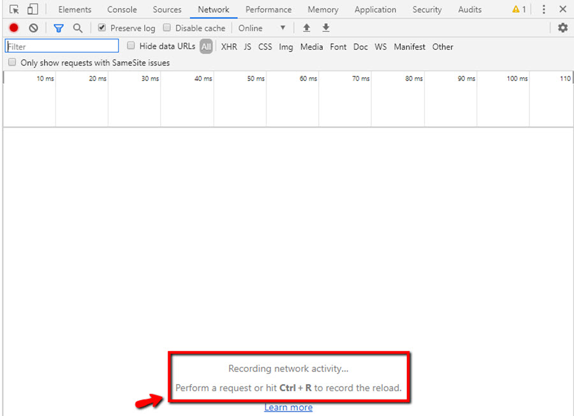
Task: Filter requests by Other type
Action: click(x=443, y=47)
